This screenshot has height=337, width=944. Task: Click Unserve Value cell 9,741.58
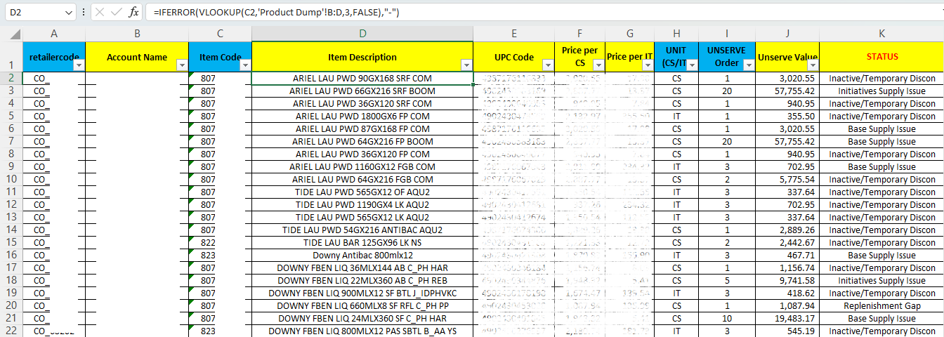pos(787,280)
